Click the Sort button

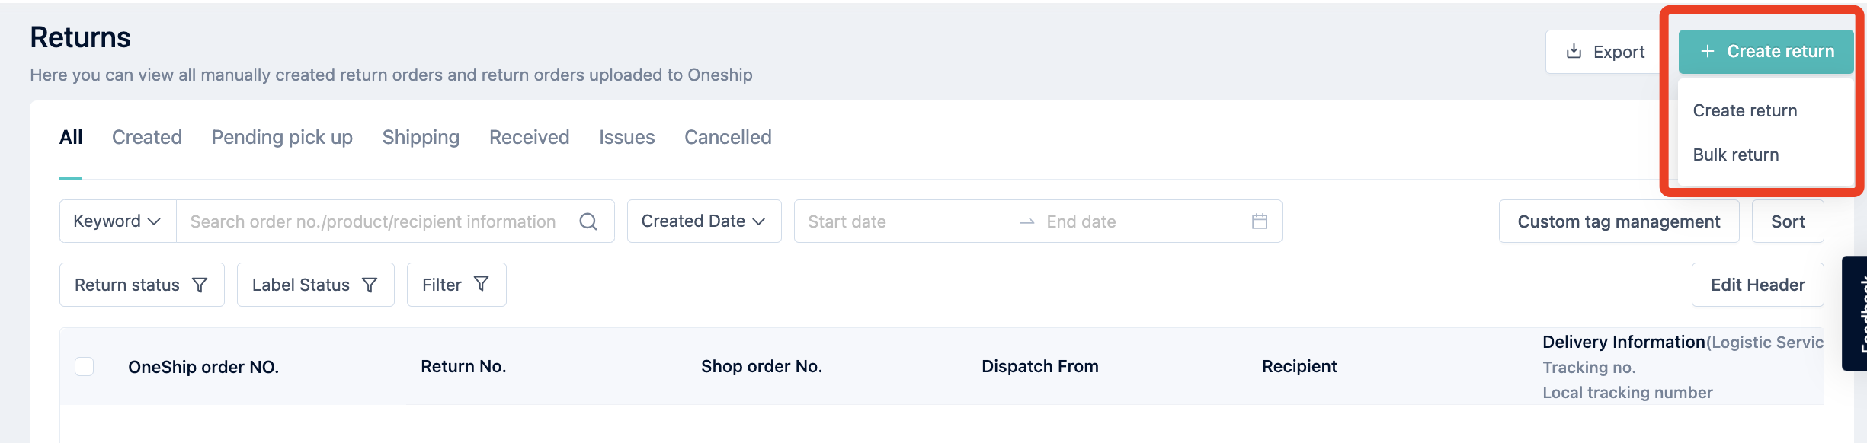(x=1788, y=221)
